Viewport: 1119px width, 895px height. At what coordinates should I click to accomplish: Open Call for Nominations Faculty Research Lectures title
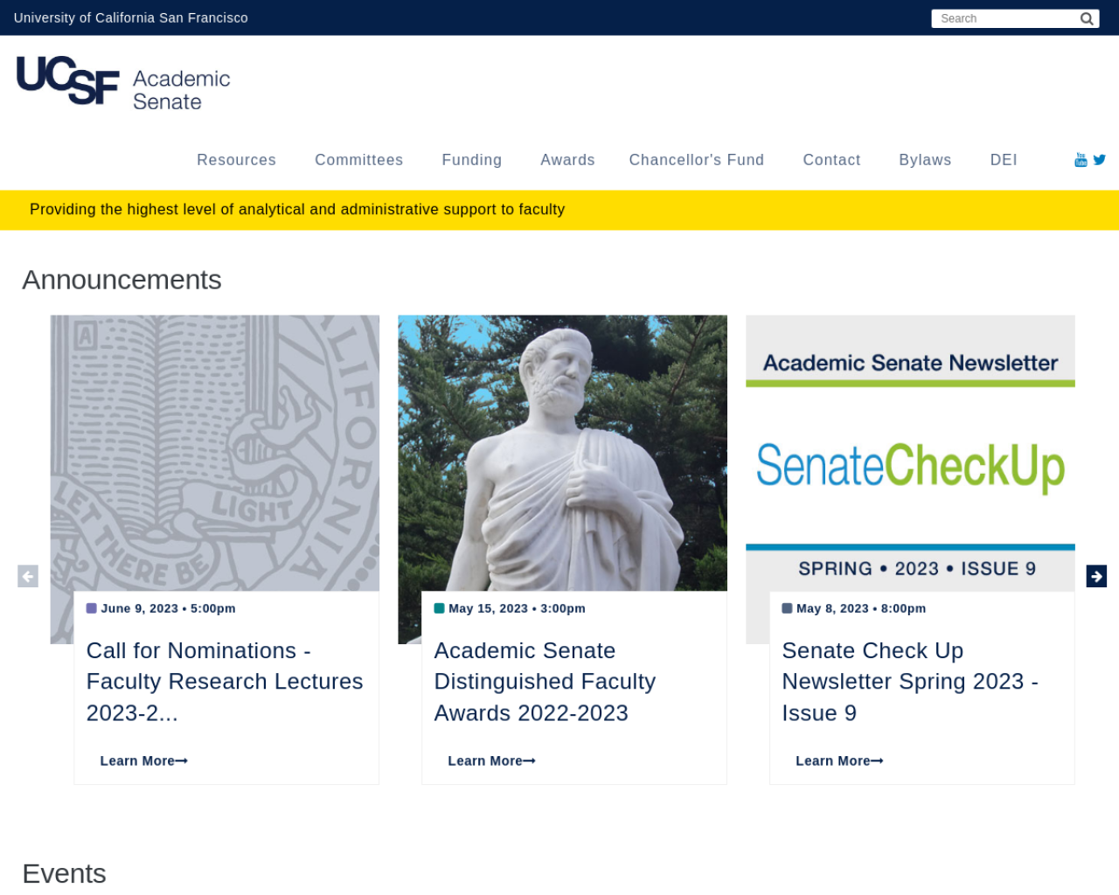(225, 682)
